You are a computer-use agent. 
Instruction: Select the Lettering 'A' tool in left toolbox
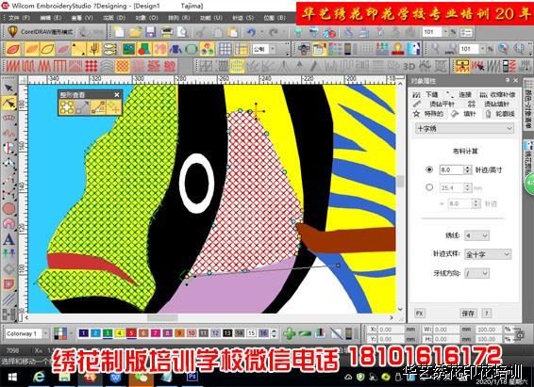[x=9, y=239]
